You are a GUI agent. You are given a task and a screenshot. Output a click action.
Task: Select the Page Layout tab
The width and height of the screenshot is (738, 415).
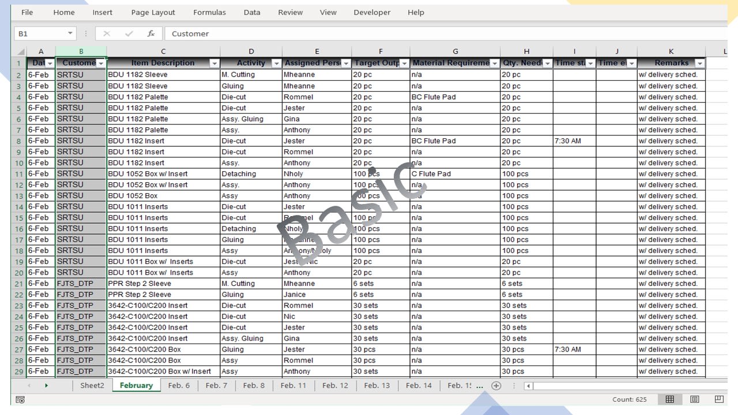(153, 12)
